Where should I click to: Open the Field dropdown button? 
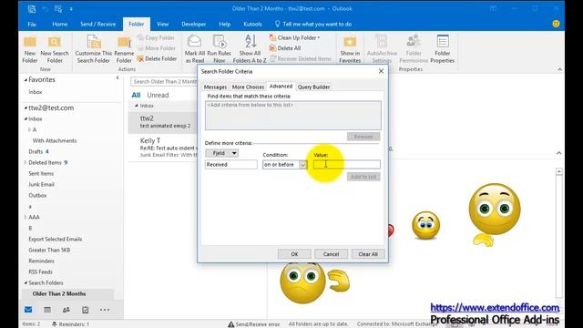click(x=222, y=153)
